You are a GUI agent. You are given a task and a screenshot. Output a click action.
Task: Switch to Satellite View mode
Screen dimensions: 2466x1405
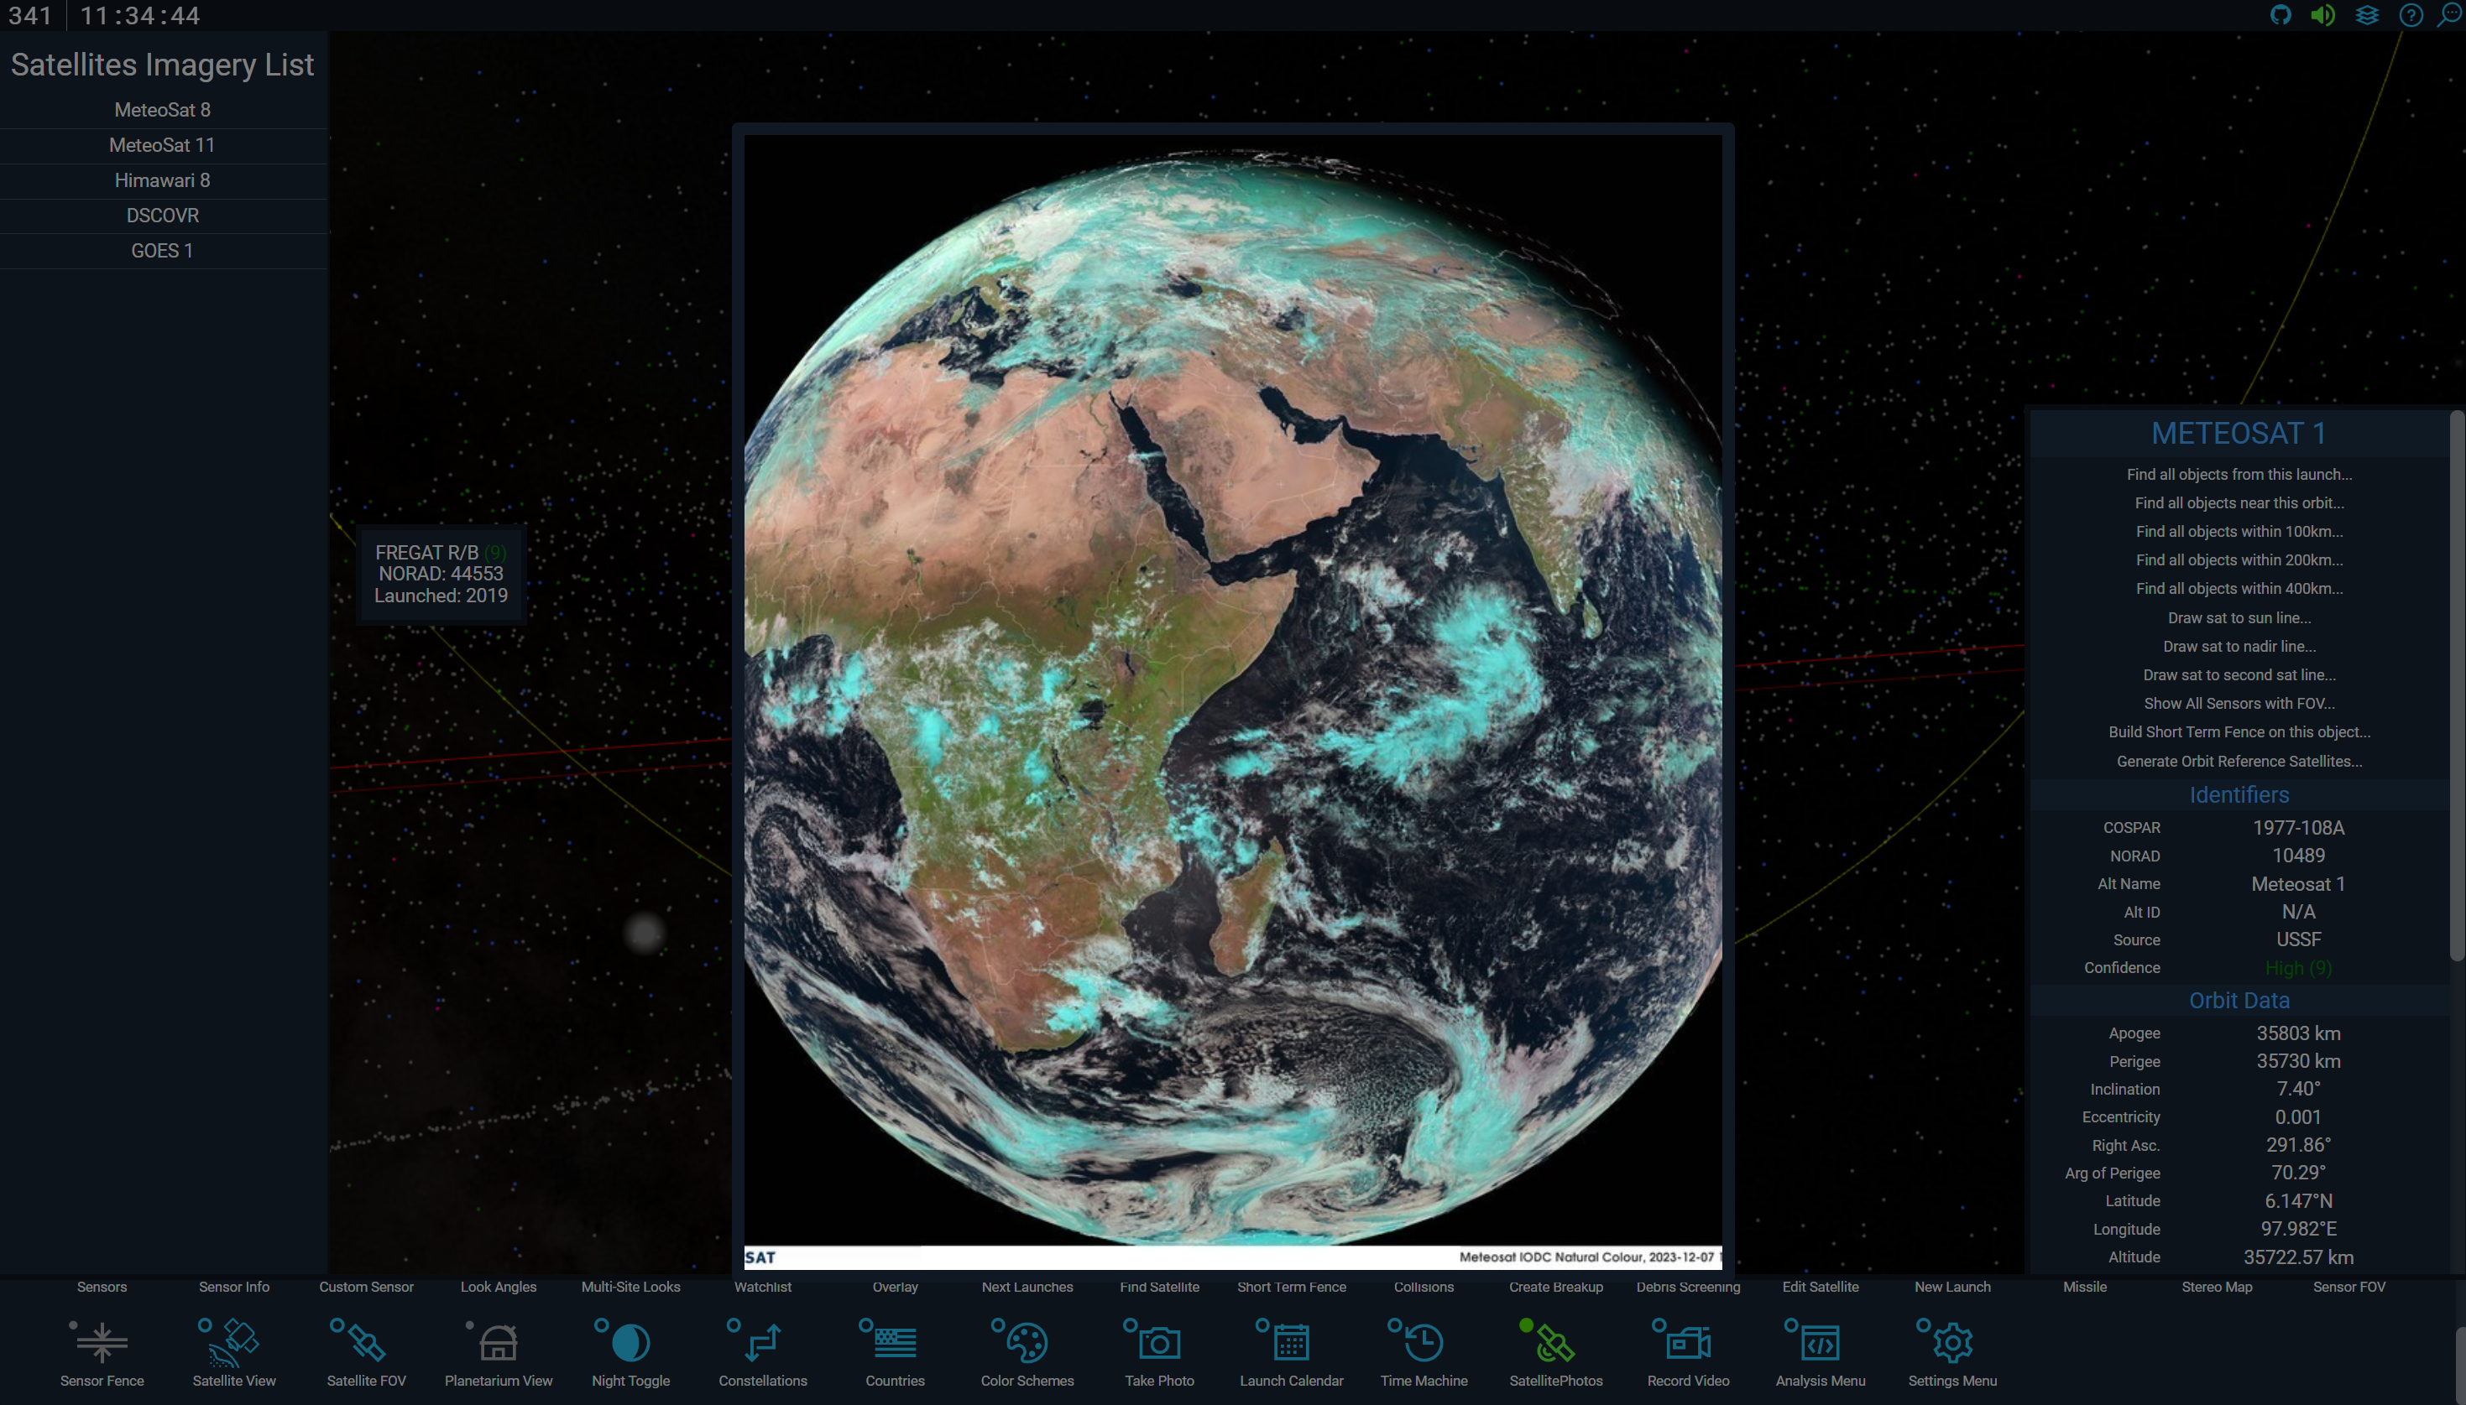pyautogui.click(x=233, y=1342)
